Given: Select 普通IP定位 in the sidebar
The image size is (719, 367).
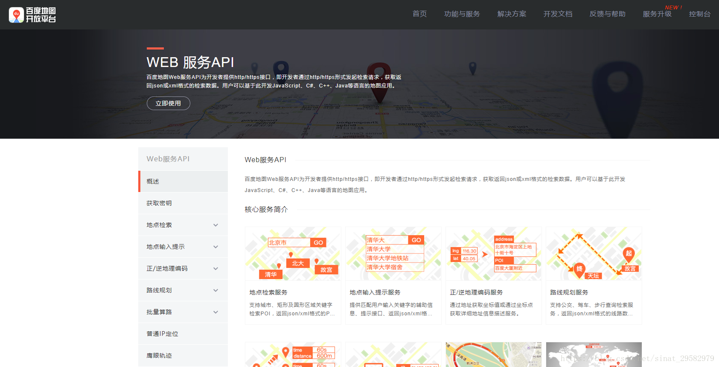Looking at the screenshot, I should point(183,334).
